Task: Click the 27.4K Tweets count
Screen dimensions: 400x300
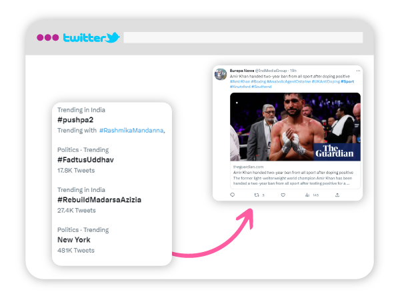Action: (77, 211)
